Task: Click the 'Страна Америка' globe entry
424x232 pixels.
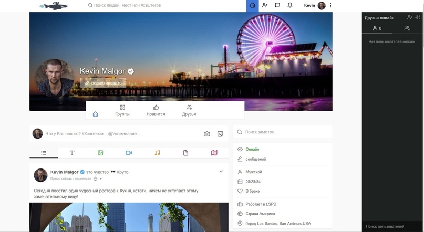Action: (x=256, y=214)
